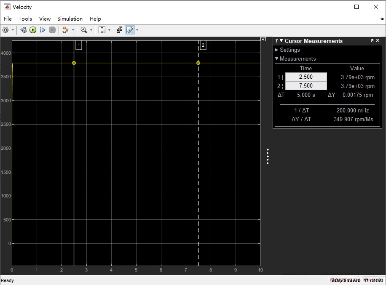386x285 pixels.
Task: Click the Stop simulation button
Action: (x=52, y=30)
